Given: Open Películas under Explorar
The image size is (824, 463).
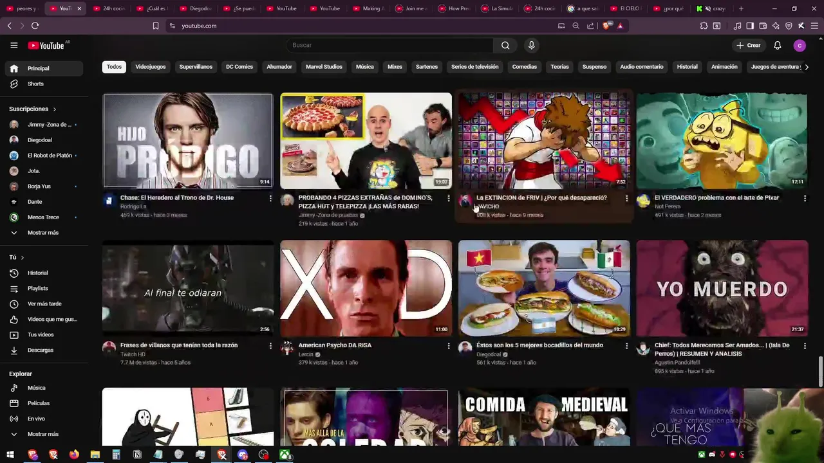Looking at the screenshot, I should [44, 403].
